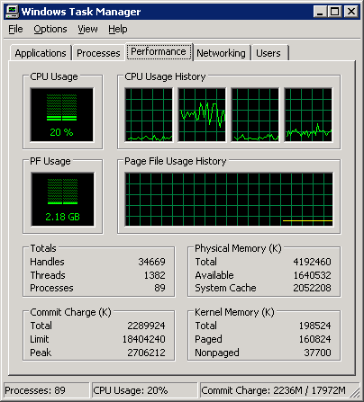Open the File menu
The image size is (364, 402).
point(15,29)
